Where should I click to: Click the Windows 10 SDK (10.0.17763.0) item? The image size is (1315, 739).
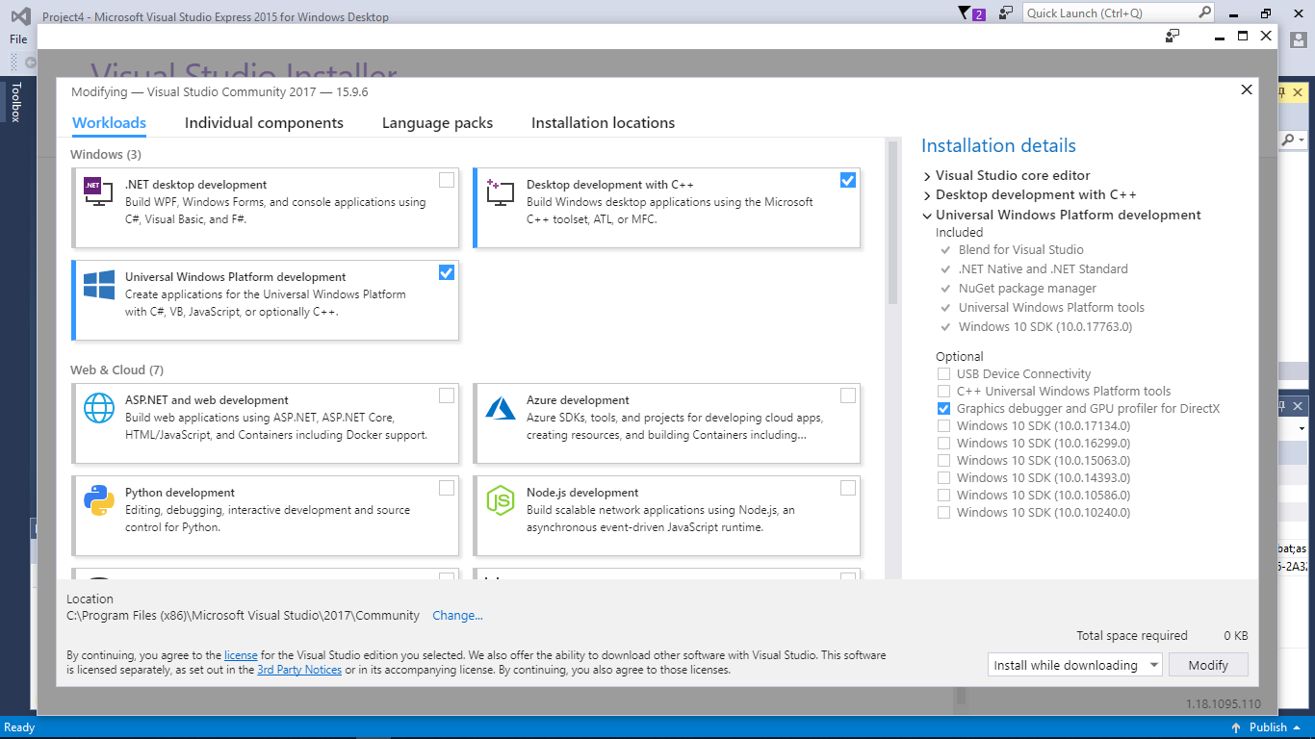1045,327
